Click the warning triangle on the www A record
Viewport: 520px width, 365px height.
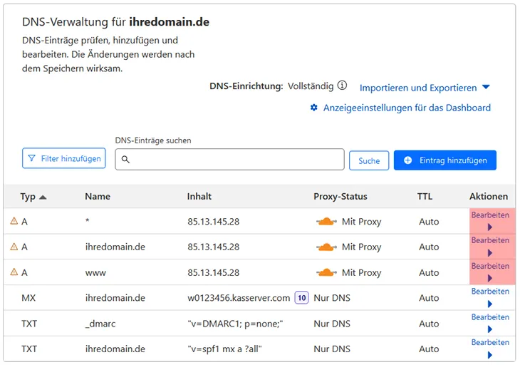tap(14, 272)
